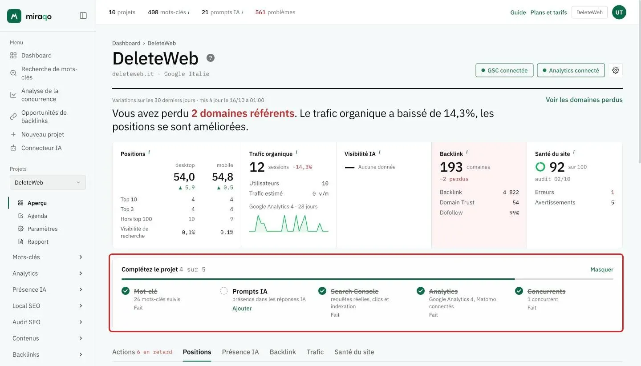Click the Agenda calendar icon
Screen dimensions: 641x366
tap(20, 216)
